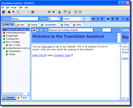Click the paint bucket fill icon

coord(59,12)
